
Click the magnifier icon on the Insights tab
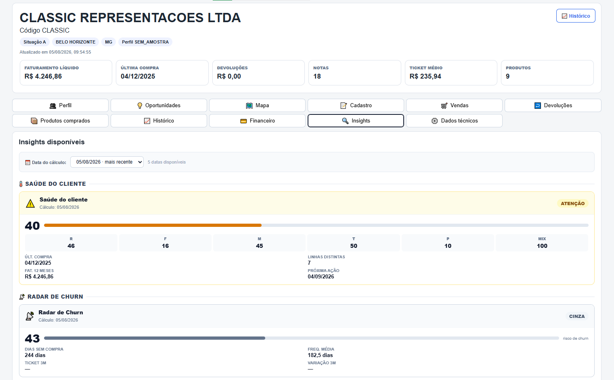coord(345,121)
